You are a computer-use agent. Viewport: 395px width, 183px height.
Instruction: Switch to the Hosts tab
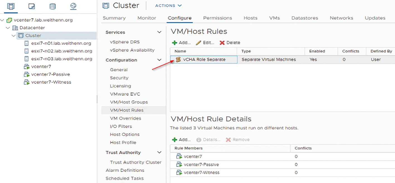(x=250, y=18)
